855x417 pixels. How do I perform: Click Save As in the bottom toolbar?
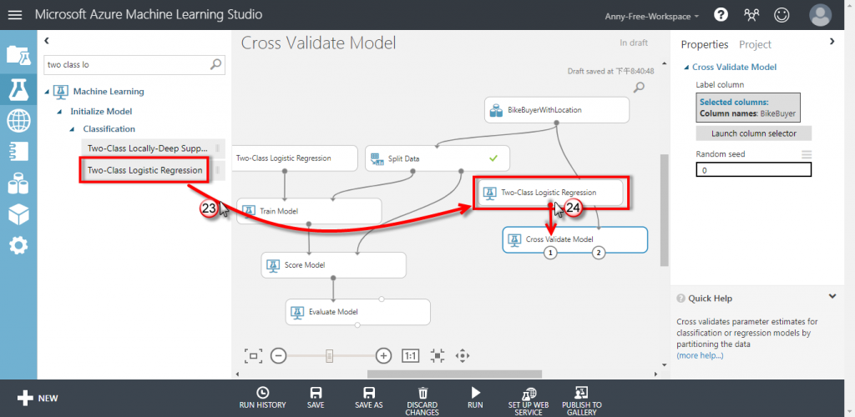(x=369, y=398)
